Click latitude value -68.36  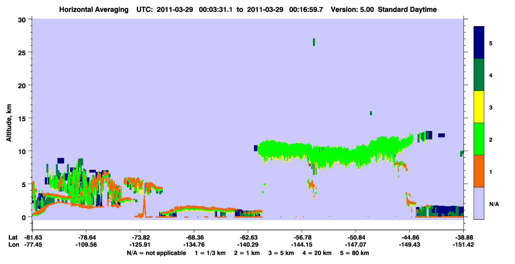pos(194,237)
